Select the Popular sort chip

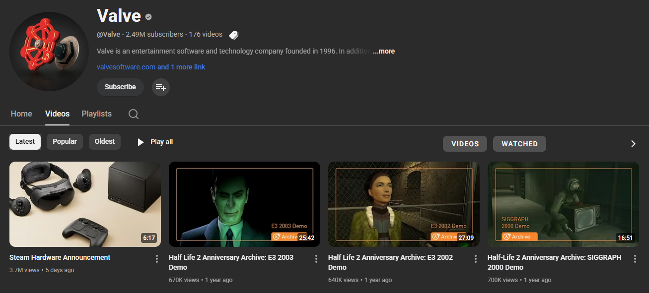[x=65, y=142]
